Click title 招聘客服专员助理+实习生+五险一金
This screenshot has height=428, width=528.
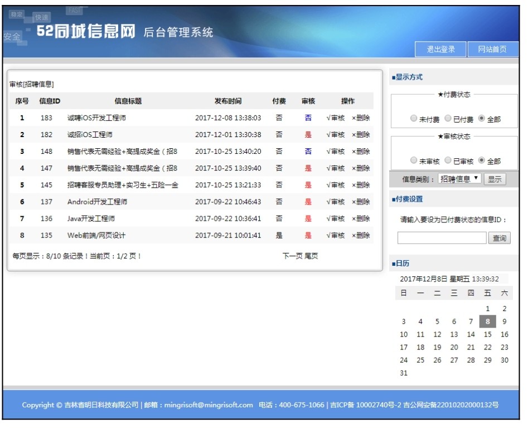click(123, 185)
